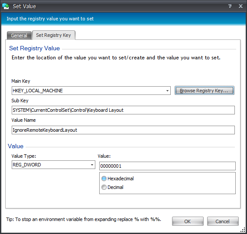
Task: Select the Decimal radio button
Action: (104, 187)
